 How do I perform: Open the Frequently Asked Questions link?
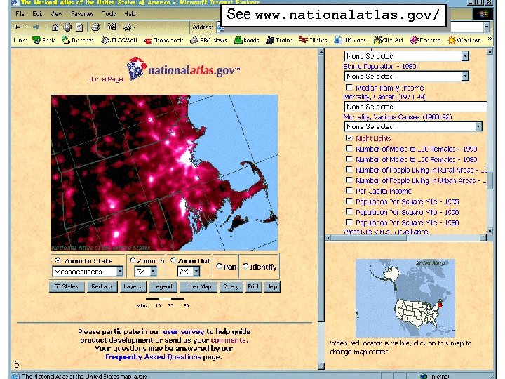153,357
